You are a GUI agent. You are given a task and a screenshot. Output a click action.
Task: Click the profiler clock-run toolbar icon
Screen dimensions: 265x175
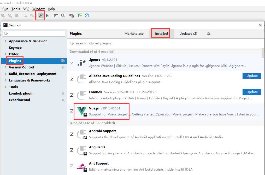tap(10, 16)
